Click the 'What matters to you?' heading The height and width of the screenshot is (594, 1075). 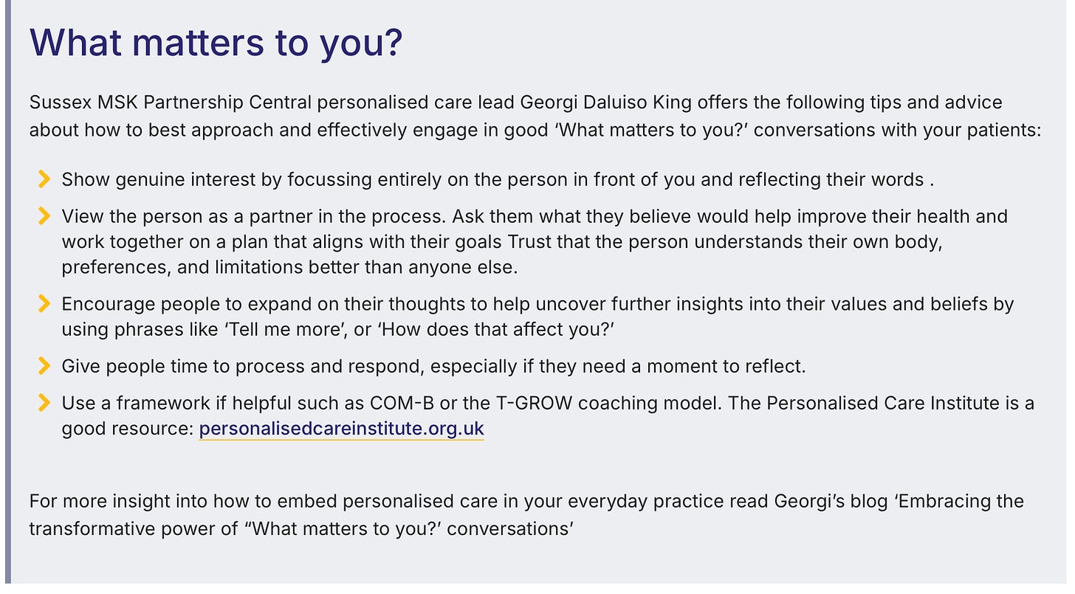[x=216, y=43]
